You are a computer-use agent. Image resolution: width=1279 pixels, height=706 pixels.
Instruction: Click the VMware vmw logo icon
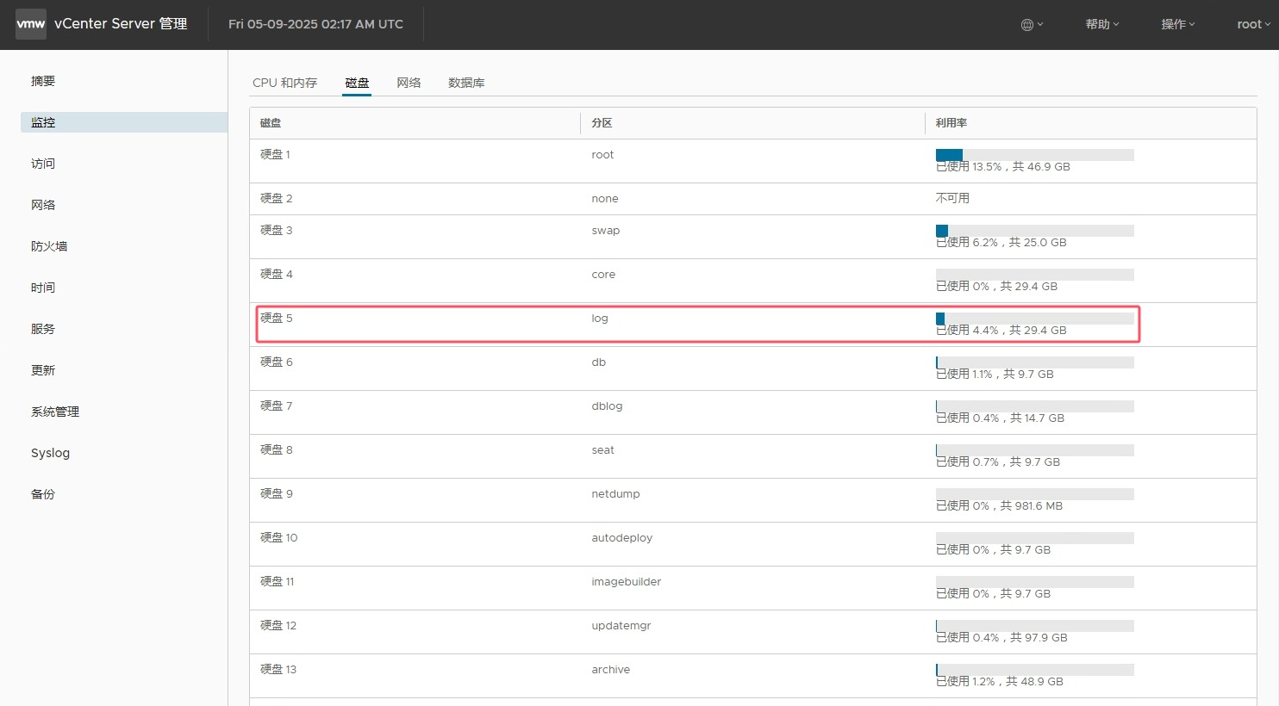pyautogui.click(x=31, y=24)
